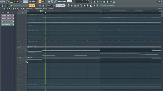Select second Late Night Drive picker item

[8, 18]
